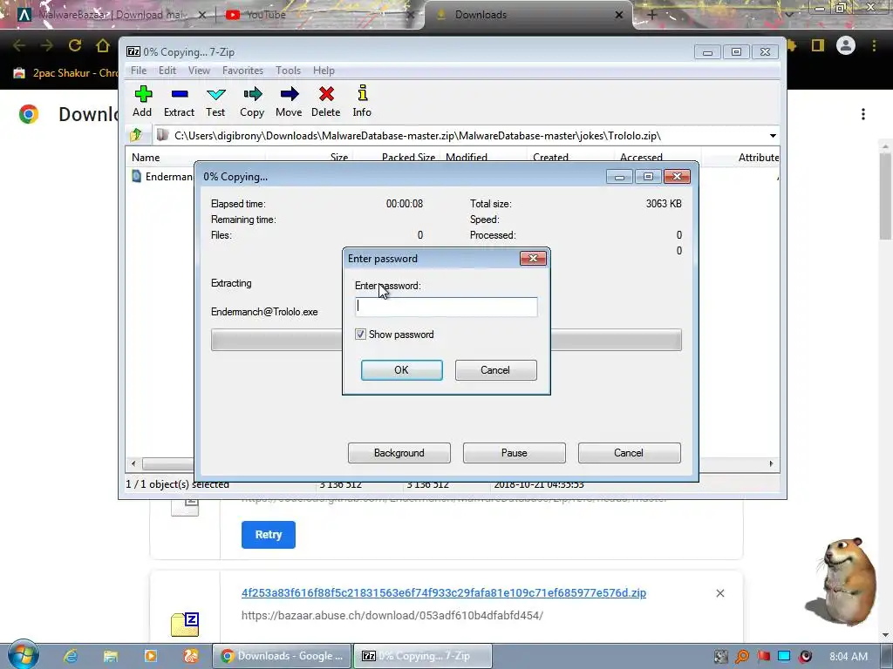893x669 pixels.
Task: Click the zip file icon of bazaar download
Action: coord(185,624)
